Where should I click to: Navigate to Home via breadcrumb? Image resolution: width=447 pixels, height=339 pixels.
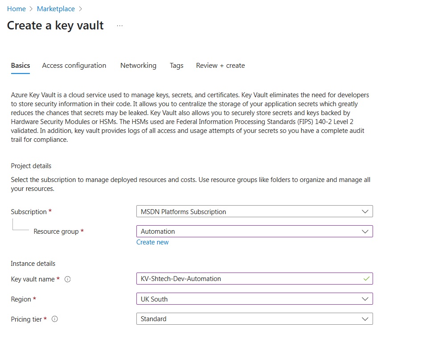(x=16, y=8)
